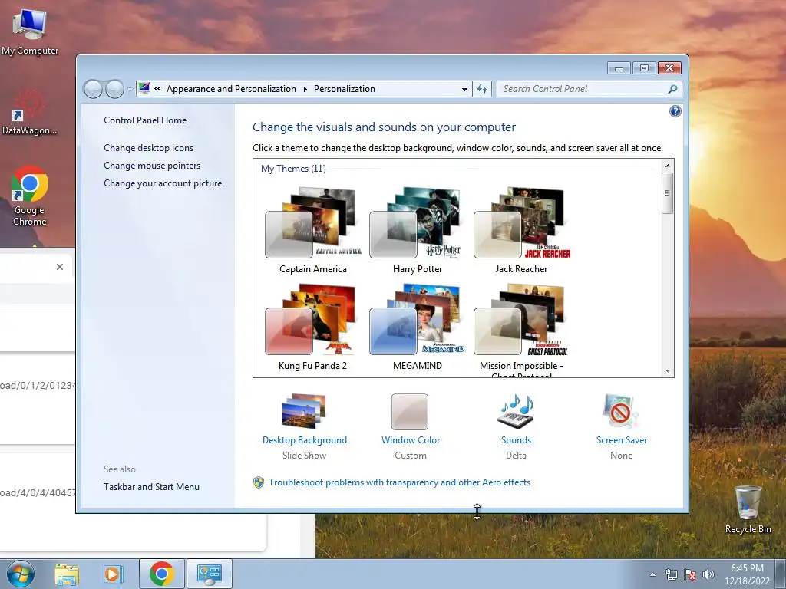Apply the Harry Potter theme
Viewport: 786px width, 589px height.
417,230
